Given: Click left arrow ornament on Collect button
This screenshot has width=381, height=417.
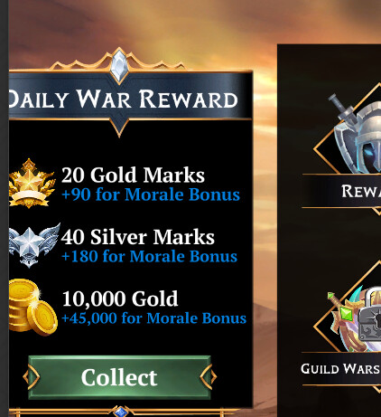Looking at the screenshot, I should (x=32, y=377).
